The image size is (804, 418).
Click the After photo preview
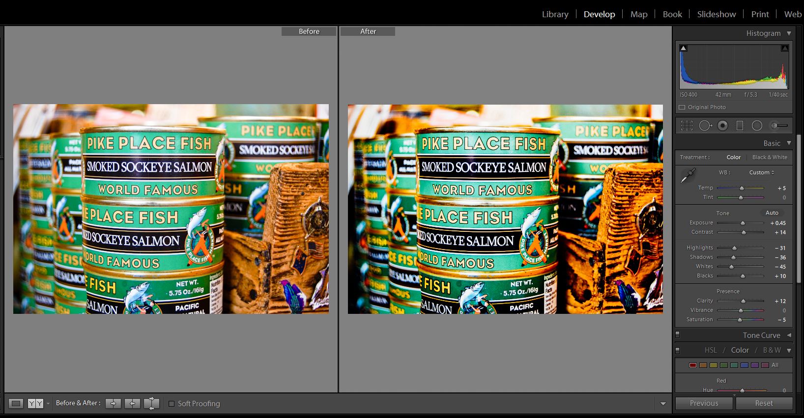[505, 209]
